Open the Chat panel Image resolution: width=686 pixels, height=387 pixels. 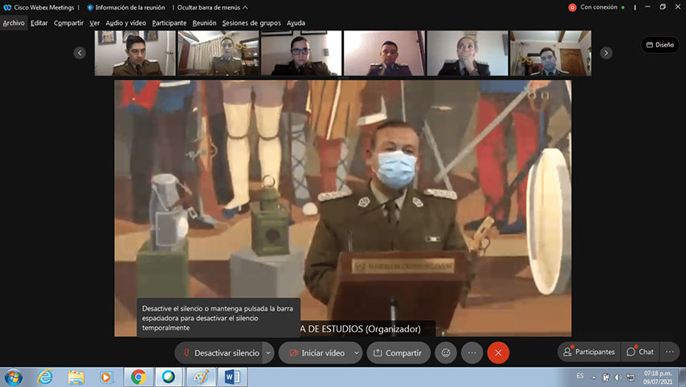click(640, 352)
